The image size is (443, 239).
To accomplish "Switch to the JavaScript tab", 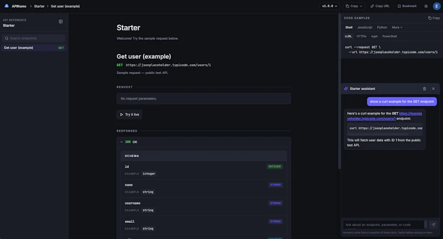I will click(x=365, y=27).
